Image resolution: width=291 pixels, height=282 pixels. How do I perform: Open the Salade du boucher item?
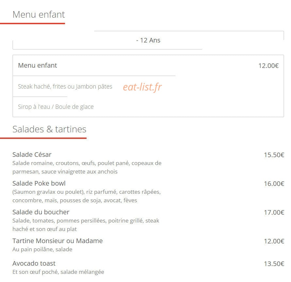[41, 212]
